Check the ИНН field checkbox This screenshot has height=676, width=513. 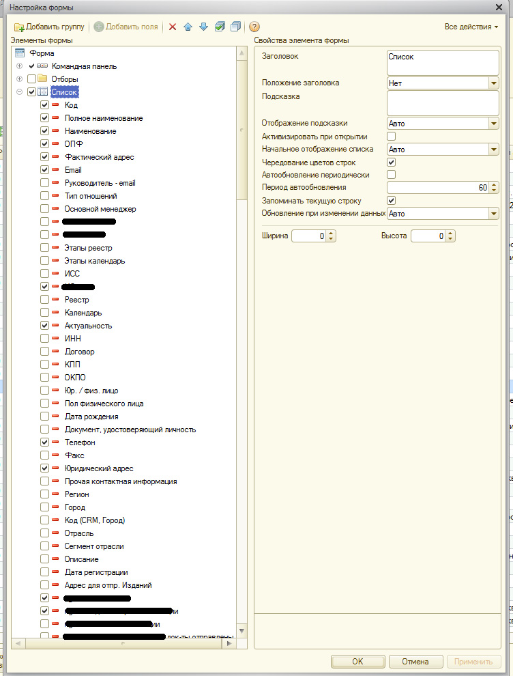[x=44, y=339]
